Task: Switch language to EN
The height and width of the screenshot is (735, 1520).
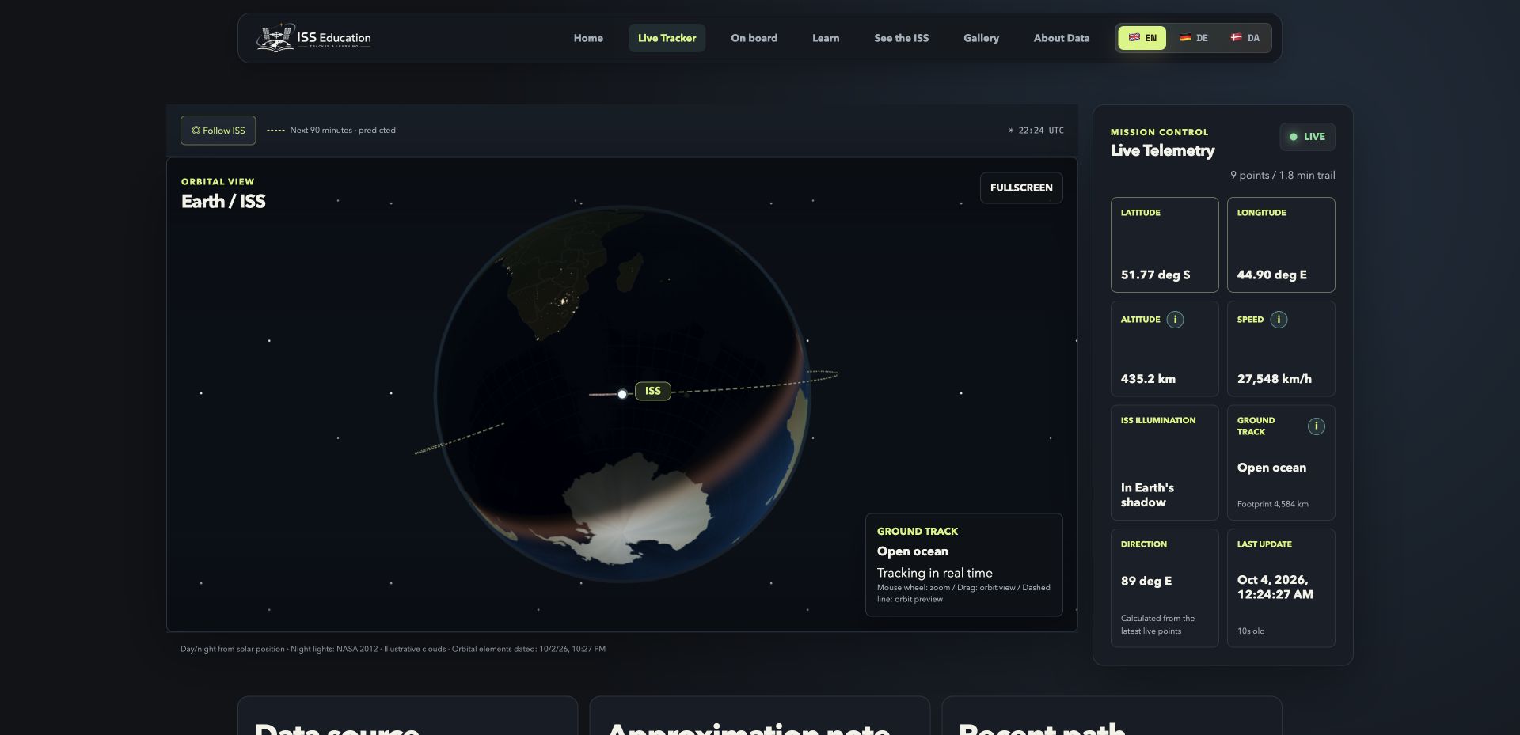Action: pos(1142,38)
